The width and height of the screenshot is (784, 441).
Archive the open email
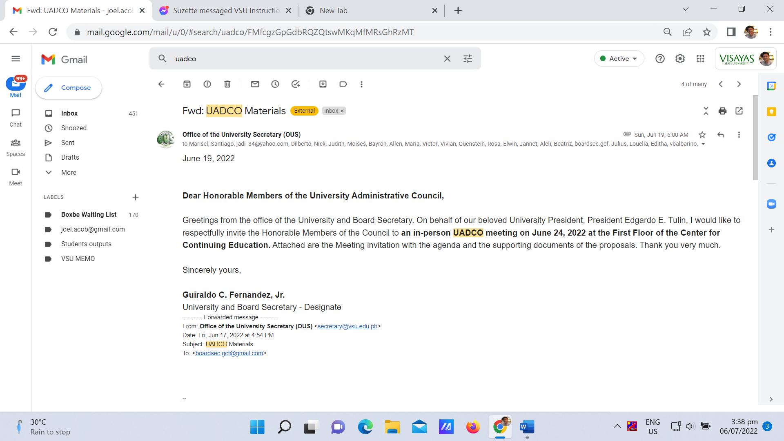[187, 84]
